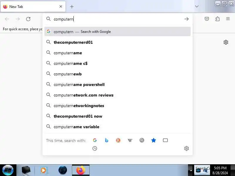Image resolution: width=235 pixels, height=176 pixels.
Task: Open the Firefox hamburger menu
Action: coord(228,19)
